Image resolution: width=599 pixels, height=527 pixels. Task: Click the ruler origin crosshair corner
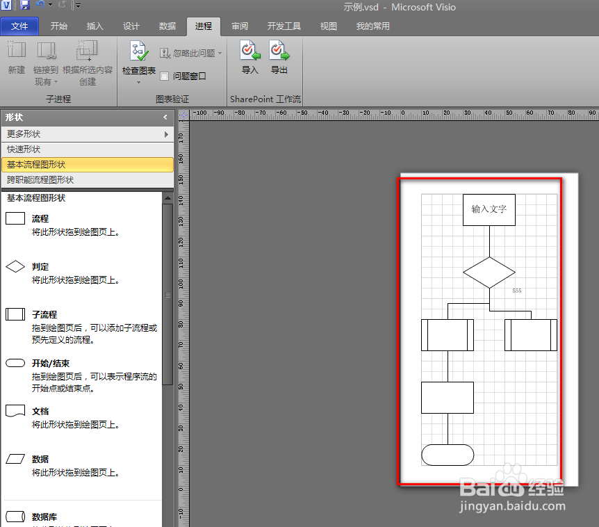(x=183, y=115)
